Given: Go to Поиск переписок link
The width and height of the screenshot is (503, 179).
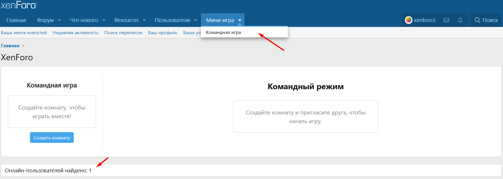Looking at the screenshot, I should pyautogui.click(x=123, y=33).
